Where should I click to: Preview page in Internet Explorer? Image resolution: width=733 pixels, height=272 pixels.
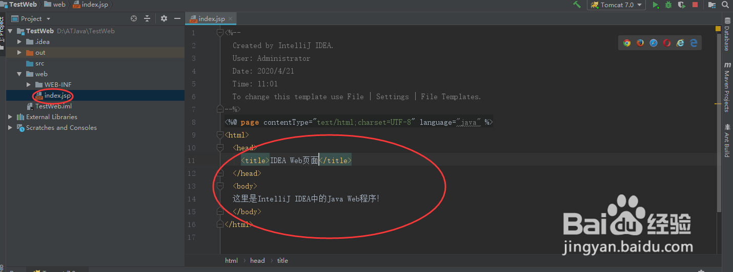(x=680, y=43)
